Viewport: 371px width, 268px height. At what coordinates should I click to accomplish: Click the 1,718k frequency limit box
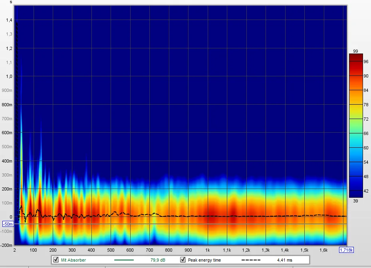346,250
